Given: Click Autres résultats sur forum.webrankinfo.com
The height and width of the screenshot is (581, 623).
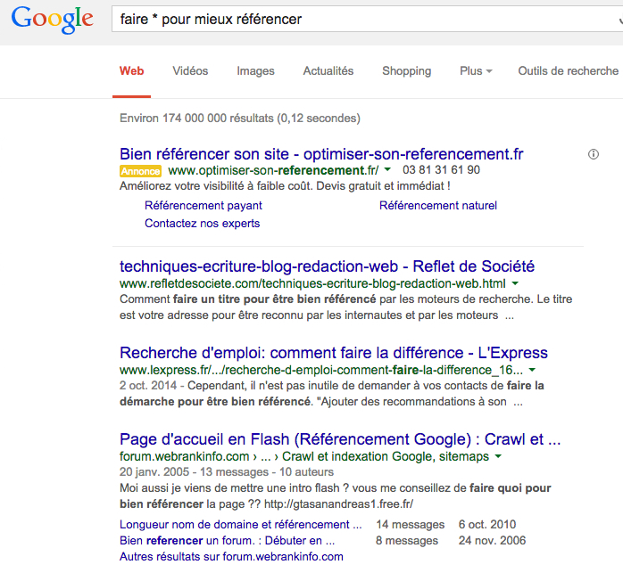Looking at the screenshot, I should (231, 556).
